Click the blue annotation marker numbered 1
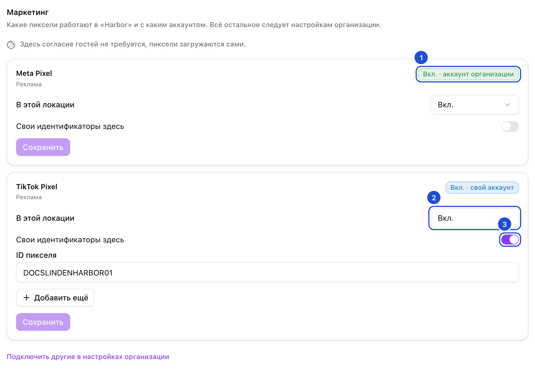 click(421, 58)
